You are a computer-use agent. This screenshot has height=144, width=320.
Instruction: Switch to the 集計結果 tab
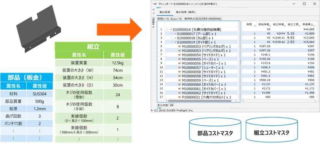(165, 12)
